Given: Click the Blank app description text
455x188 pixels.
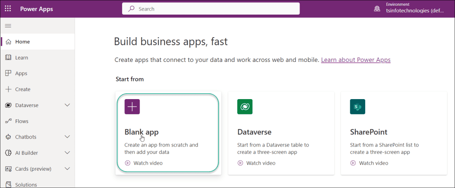Looking at the screenshot, I should (x=161, y=149).
